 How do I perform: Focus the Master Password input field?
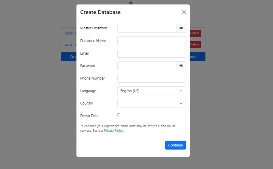pyautogui.click(x=147, y=28)
